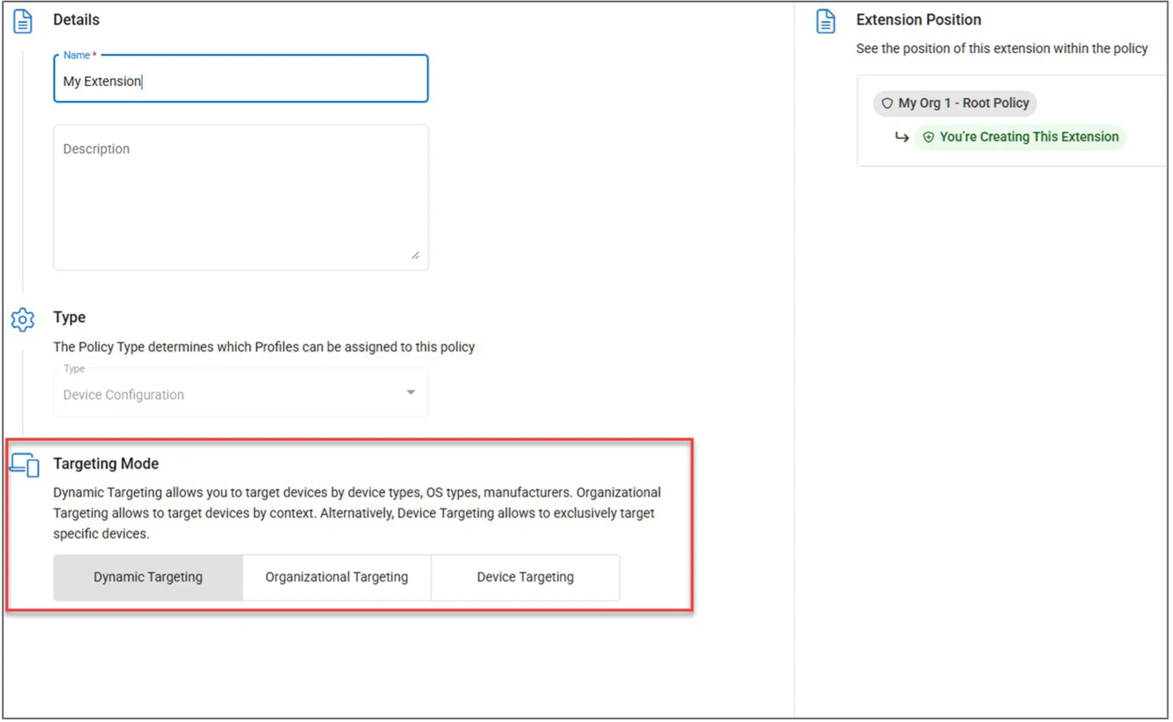
Task: Click the description box resize handle
Action: tap(415, 255)
